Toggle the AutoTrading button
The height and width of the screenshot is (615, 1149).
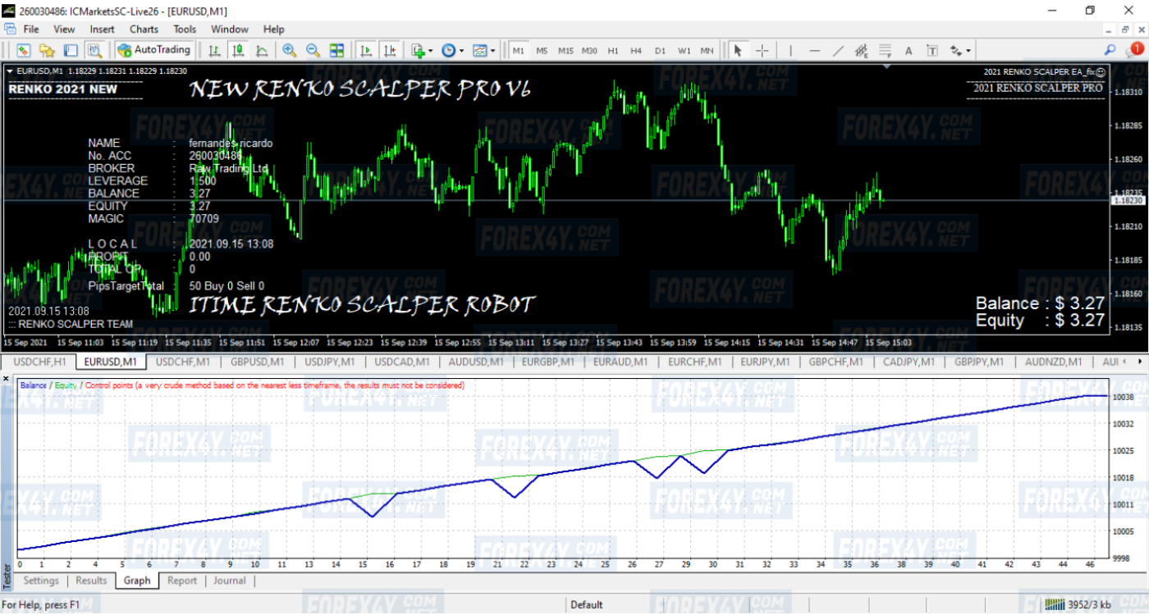click(x=154, y=50)
